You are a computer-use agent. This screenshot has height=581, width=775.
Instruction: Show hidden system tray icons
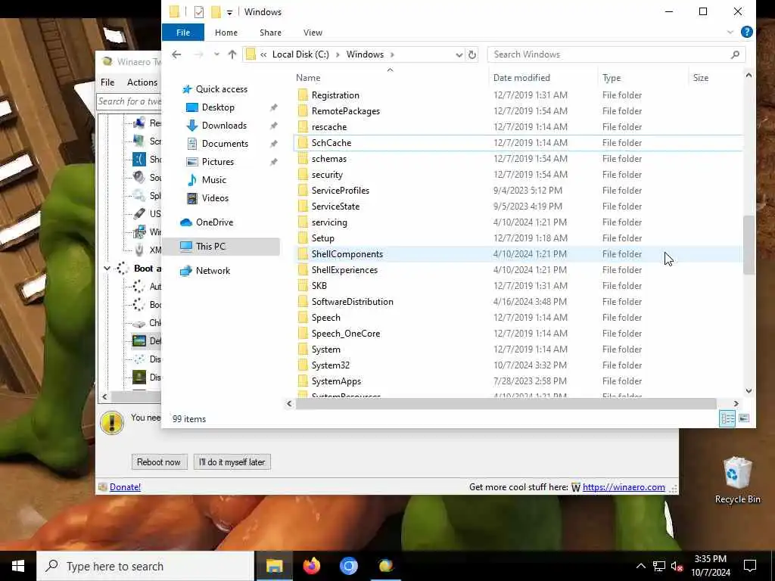coord(640,566)
